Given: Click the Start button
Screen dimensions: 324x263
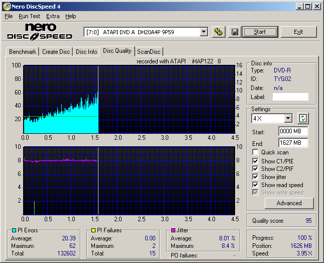Looking at the screenshot, I should (x=260, y=32).
